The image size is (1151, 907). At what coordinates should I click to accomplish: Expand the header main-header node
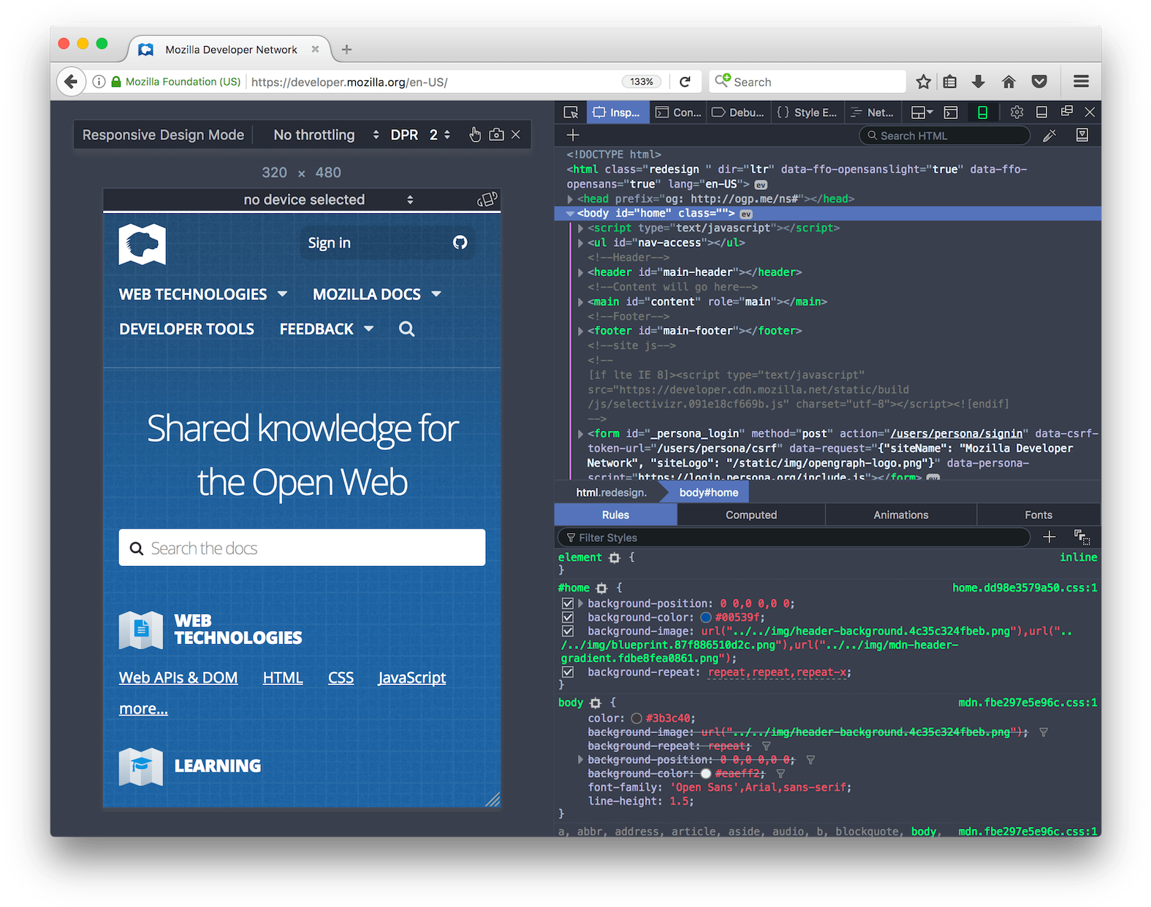[581, 272]
